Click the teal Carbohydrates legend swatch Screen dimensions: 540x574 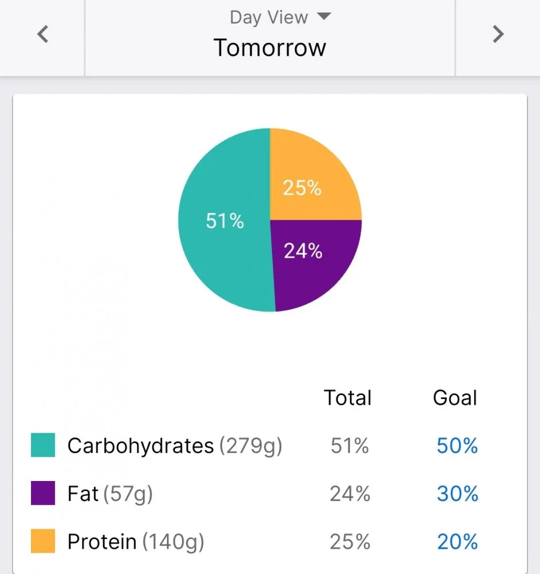(43, 445)
